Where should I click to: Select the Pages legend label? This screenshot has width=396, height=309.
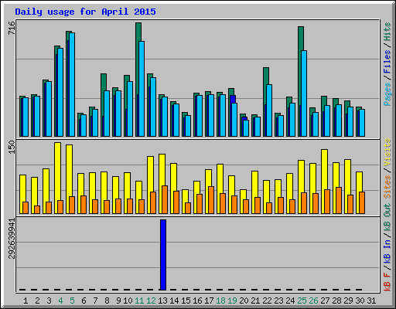click(387, 94)
